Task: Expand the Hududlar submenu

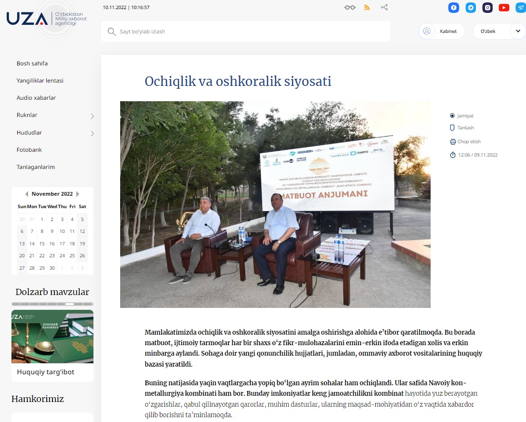Action: [x=92, y=134]
